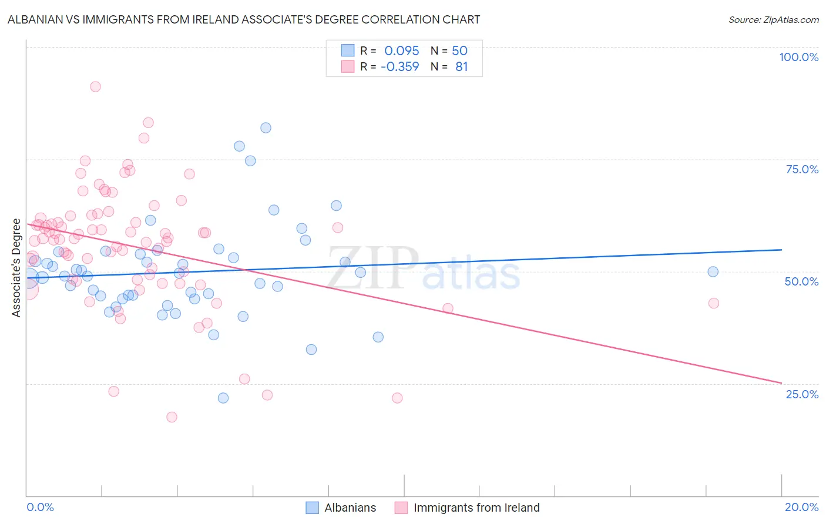Click the blue Albanians swatch in bottom legend
826x524 pixels.
[313, 508]
